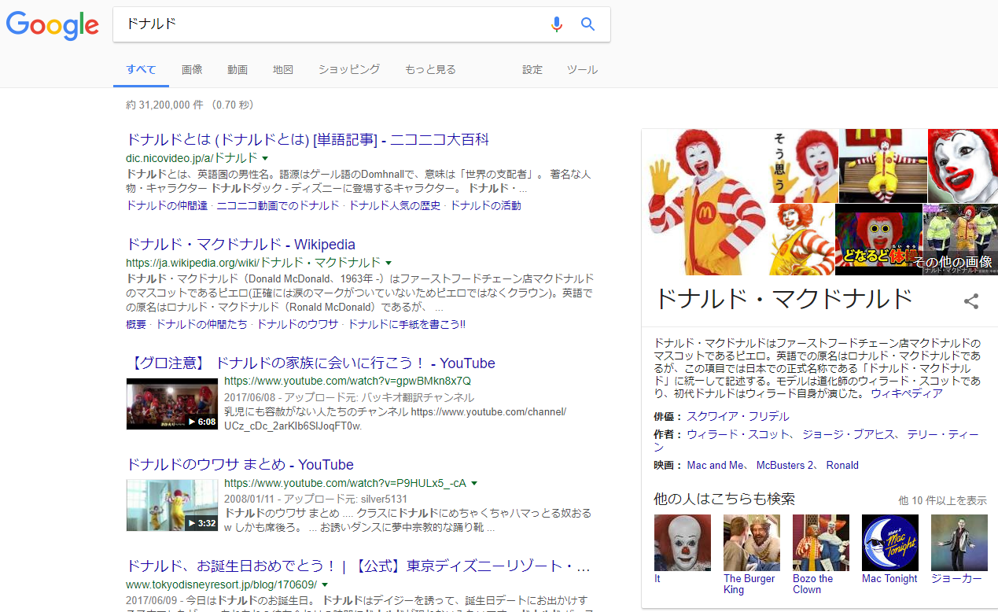Play the 6:08 video thumbnail

(172, 404)
